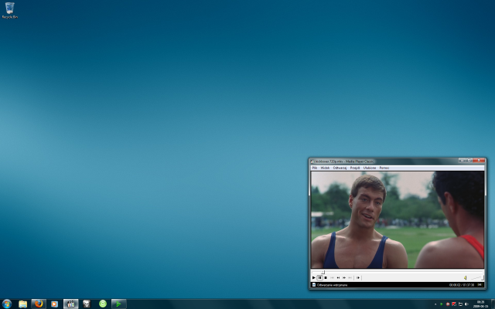Start playback with the Play button
Screen dimensions: 495x309
click(x=314, y=278)
